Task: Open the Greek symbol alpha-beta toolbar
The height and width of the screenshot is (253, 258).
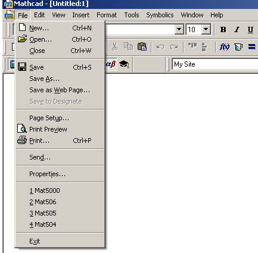Action: (111, 64)
